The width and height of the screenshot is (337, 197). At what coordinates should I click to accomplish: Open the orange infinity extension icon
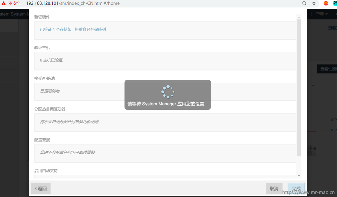[326, 3]
